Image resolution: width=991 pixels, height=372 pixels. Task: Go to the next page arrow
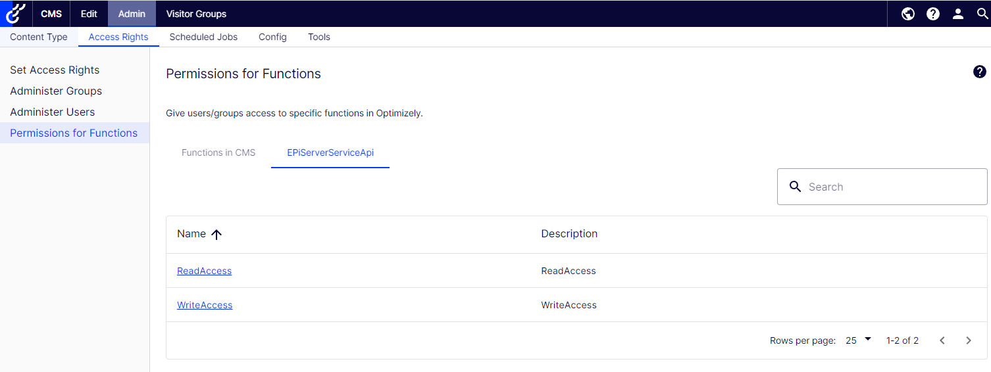(969, 340)
